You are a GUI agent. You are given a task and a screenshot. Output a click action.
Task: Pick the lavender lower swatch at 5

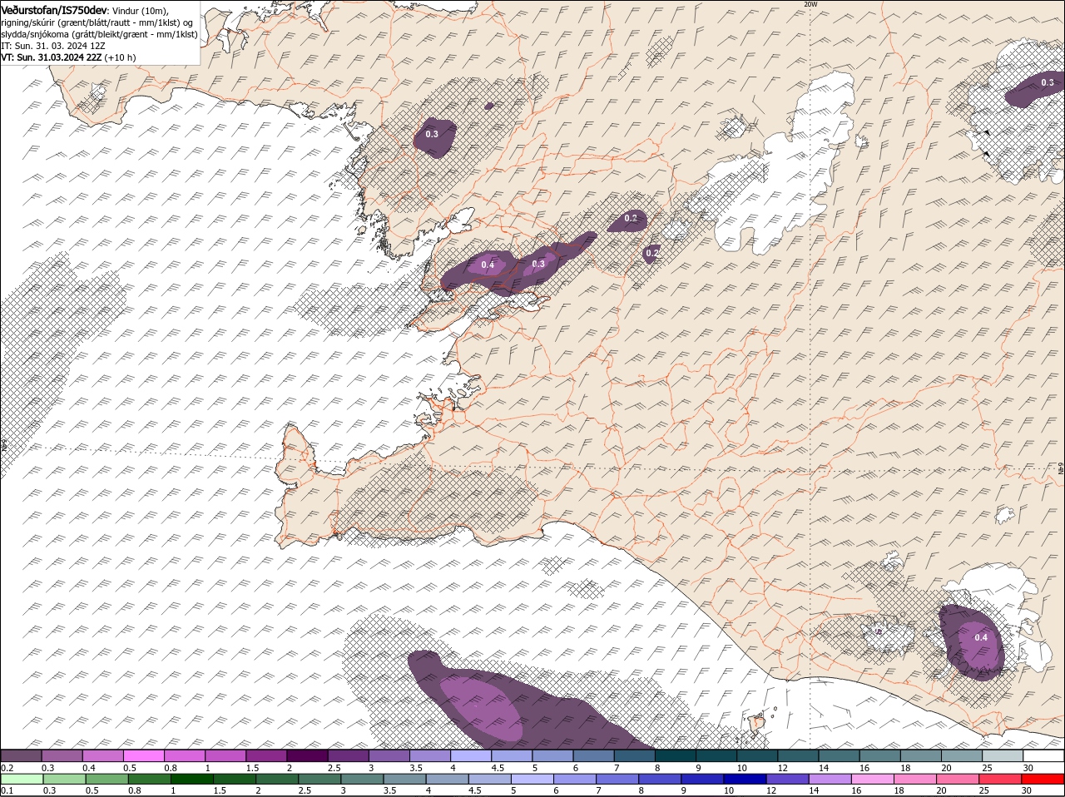(x=532, y=779)
